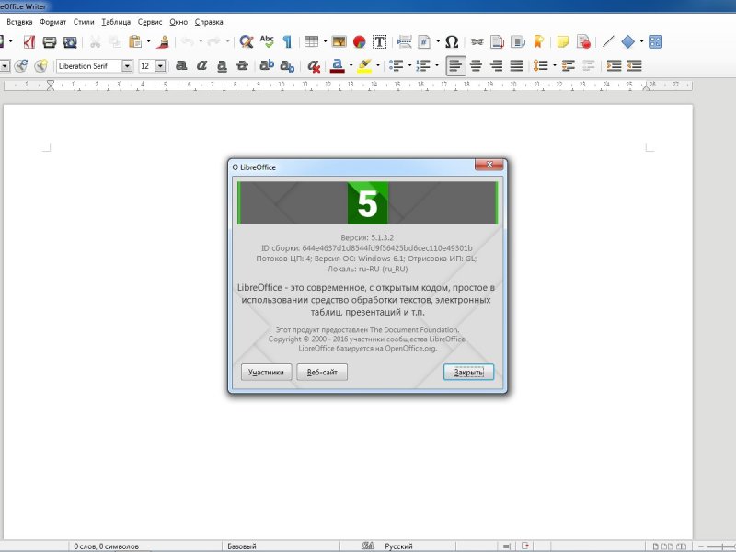This screenshot has height=552, width=736.
Task: Open Omega special character dialog
Action: click(x=452, y=42)
